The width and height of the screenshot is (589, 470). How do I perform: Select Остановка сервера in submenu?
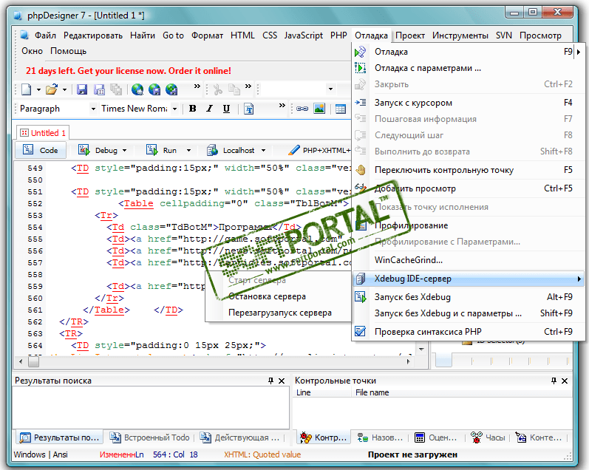point(278,296)
